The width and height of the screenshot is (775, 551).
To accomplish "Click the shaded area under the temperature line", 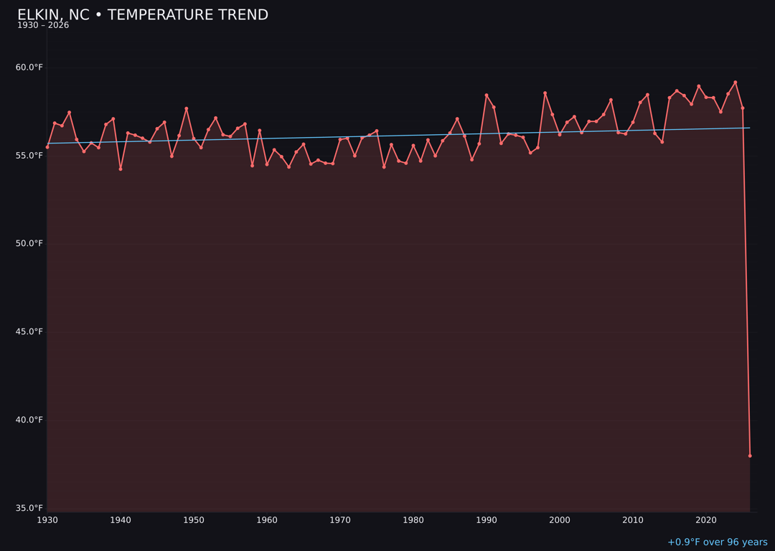I will 395,323.
